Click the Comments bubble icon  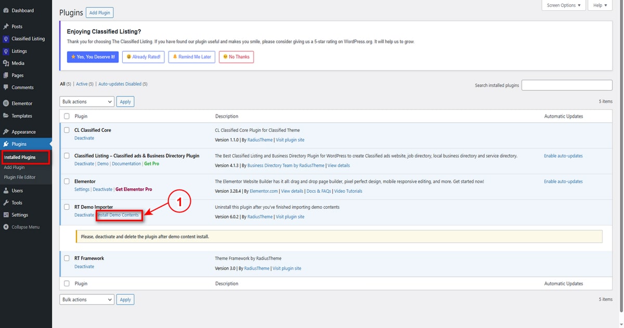6,87
